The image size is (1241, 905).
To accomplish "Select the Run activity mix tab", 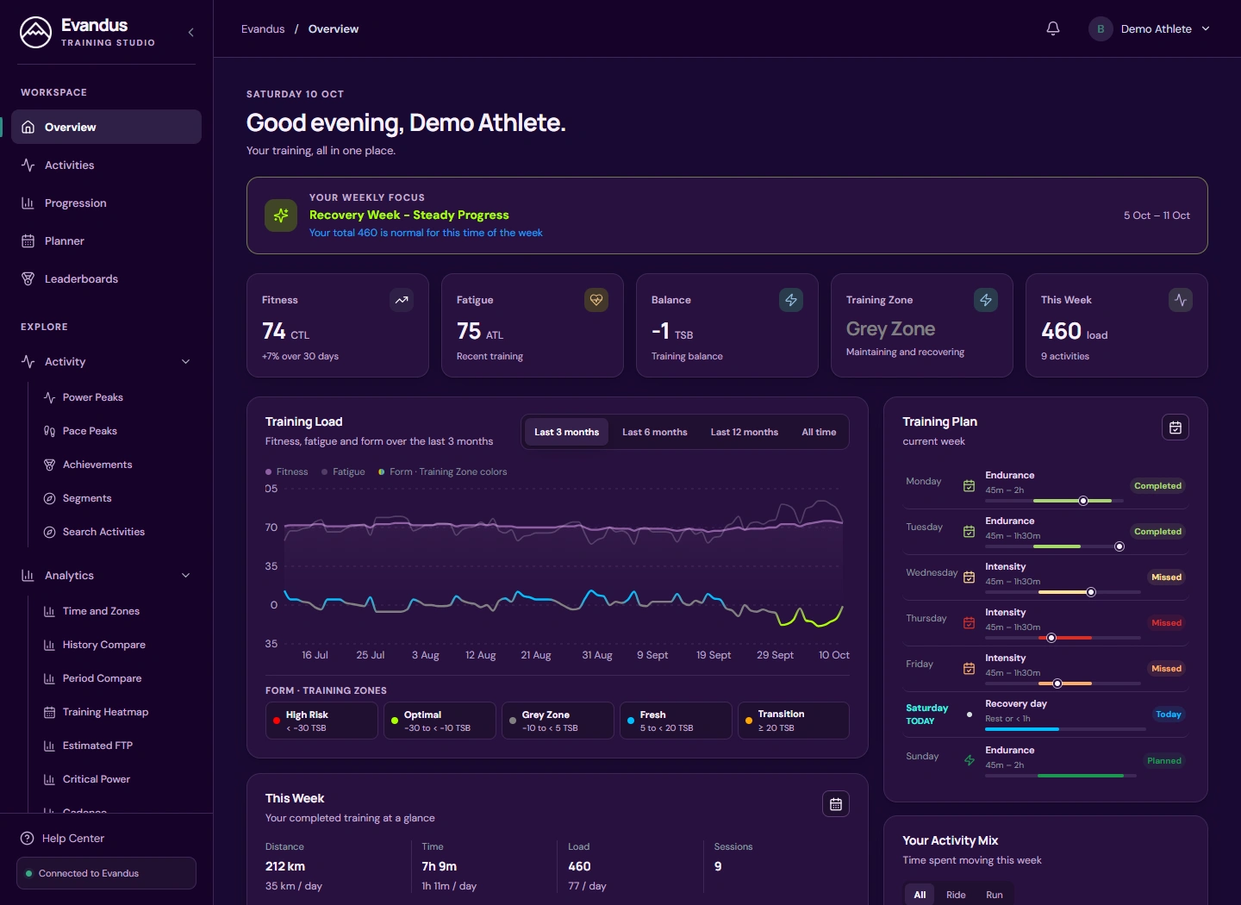I will click(995, 895).
